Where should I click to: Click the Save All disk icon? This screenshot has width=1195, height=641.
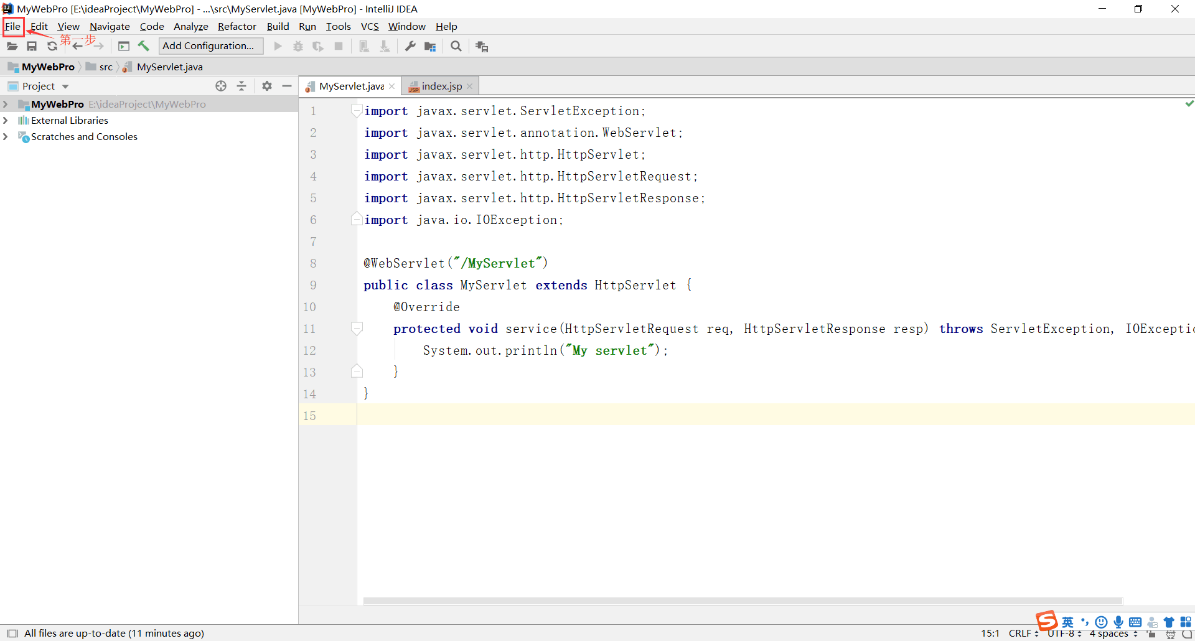(x=32, y=46)
